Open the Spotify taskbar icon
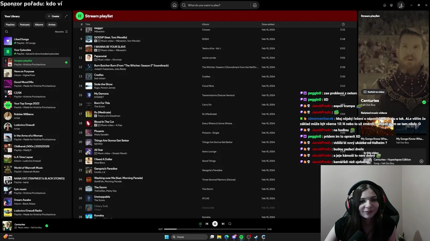430x241 pixels. pos(241,237)
